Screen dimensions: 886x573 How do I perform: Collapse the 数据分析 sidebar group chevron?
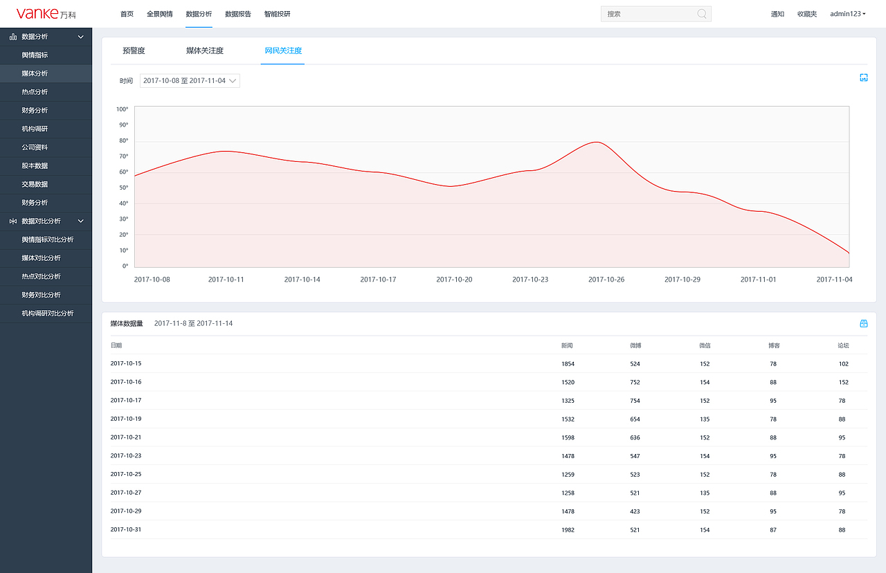coord(80,37)
